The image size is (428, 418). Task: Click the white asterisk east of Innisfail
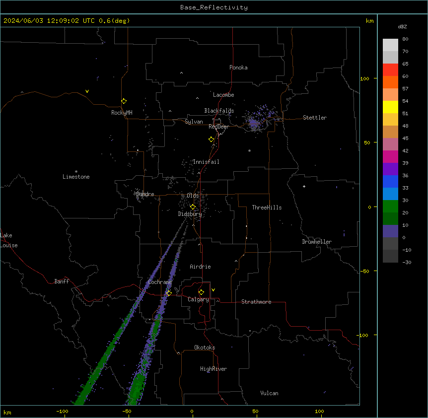(249, 150)
